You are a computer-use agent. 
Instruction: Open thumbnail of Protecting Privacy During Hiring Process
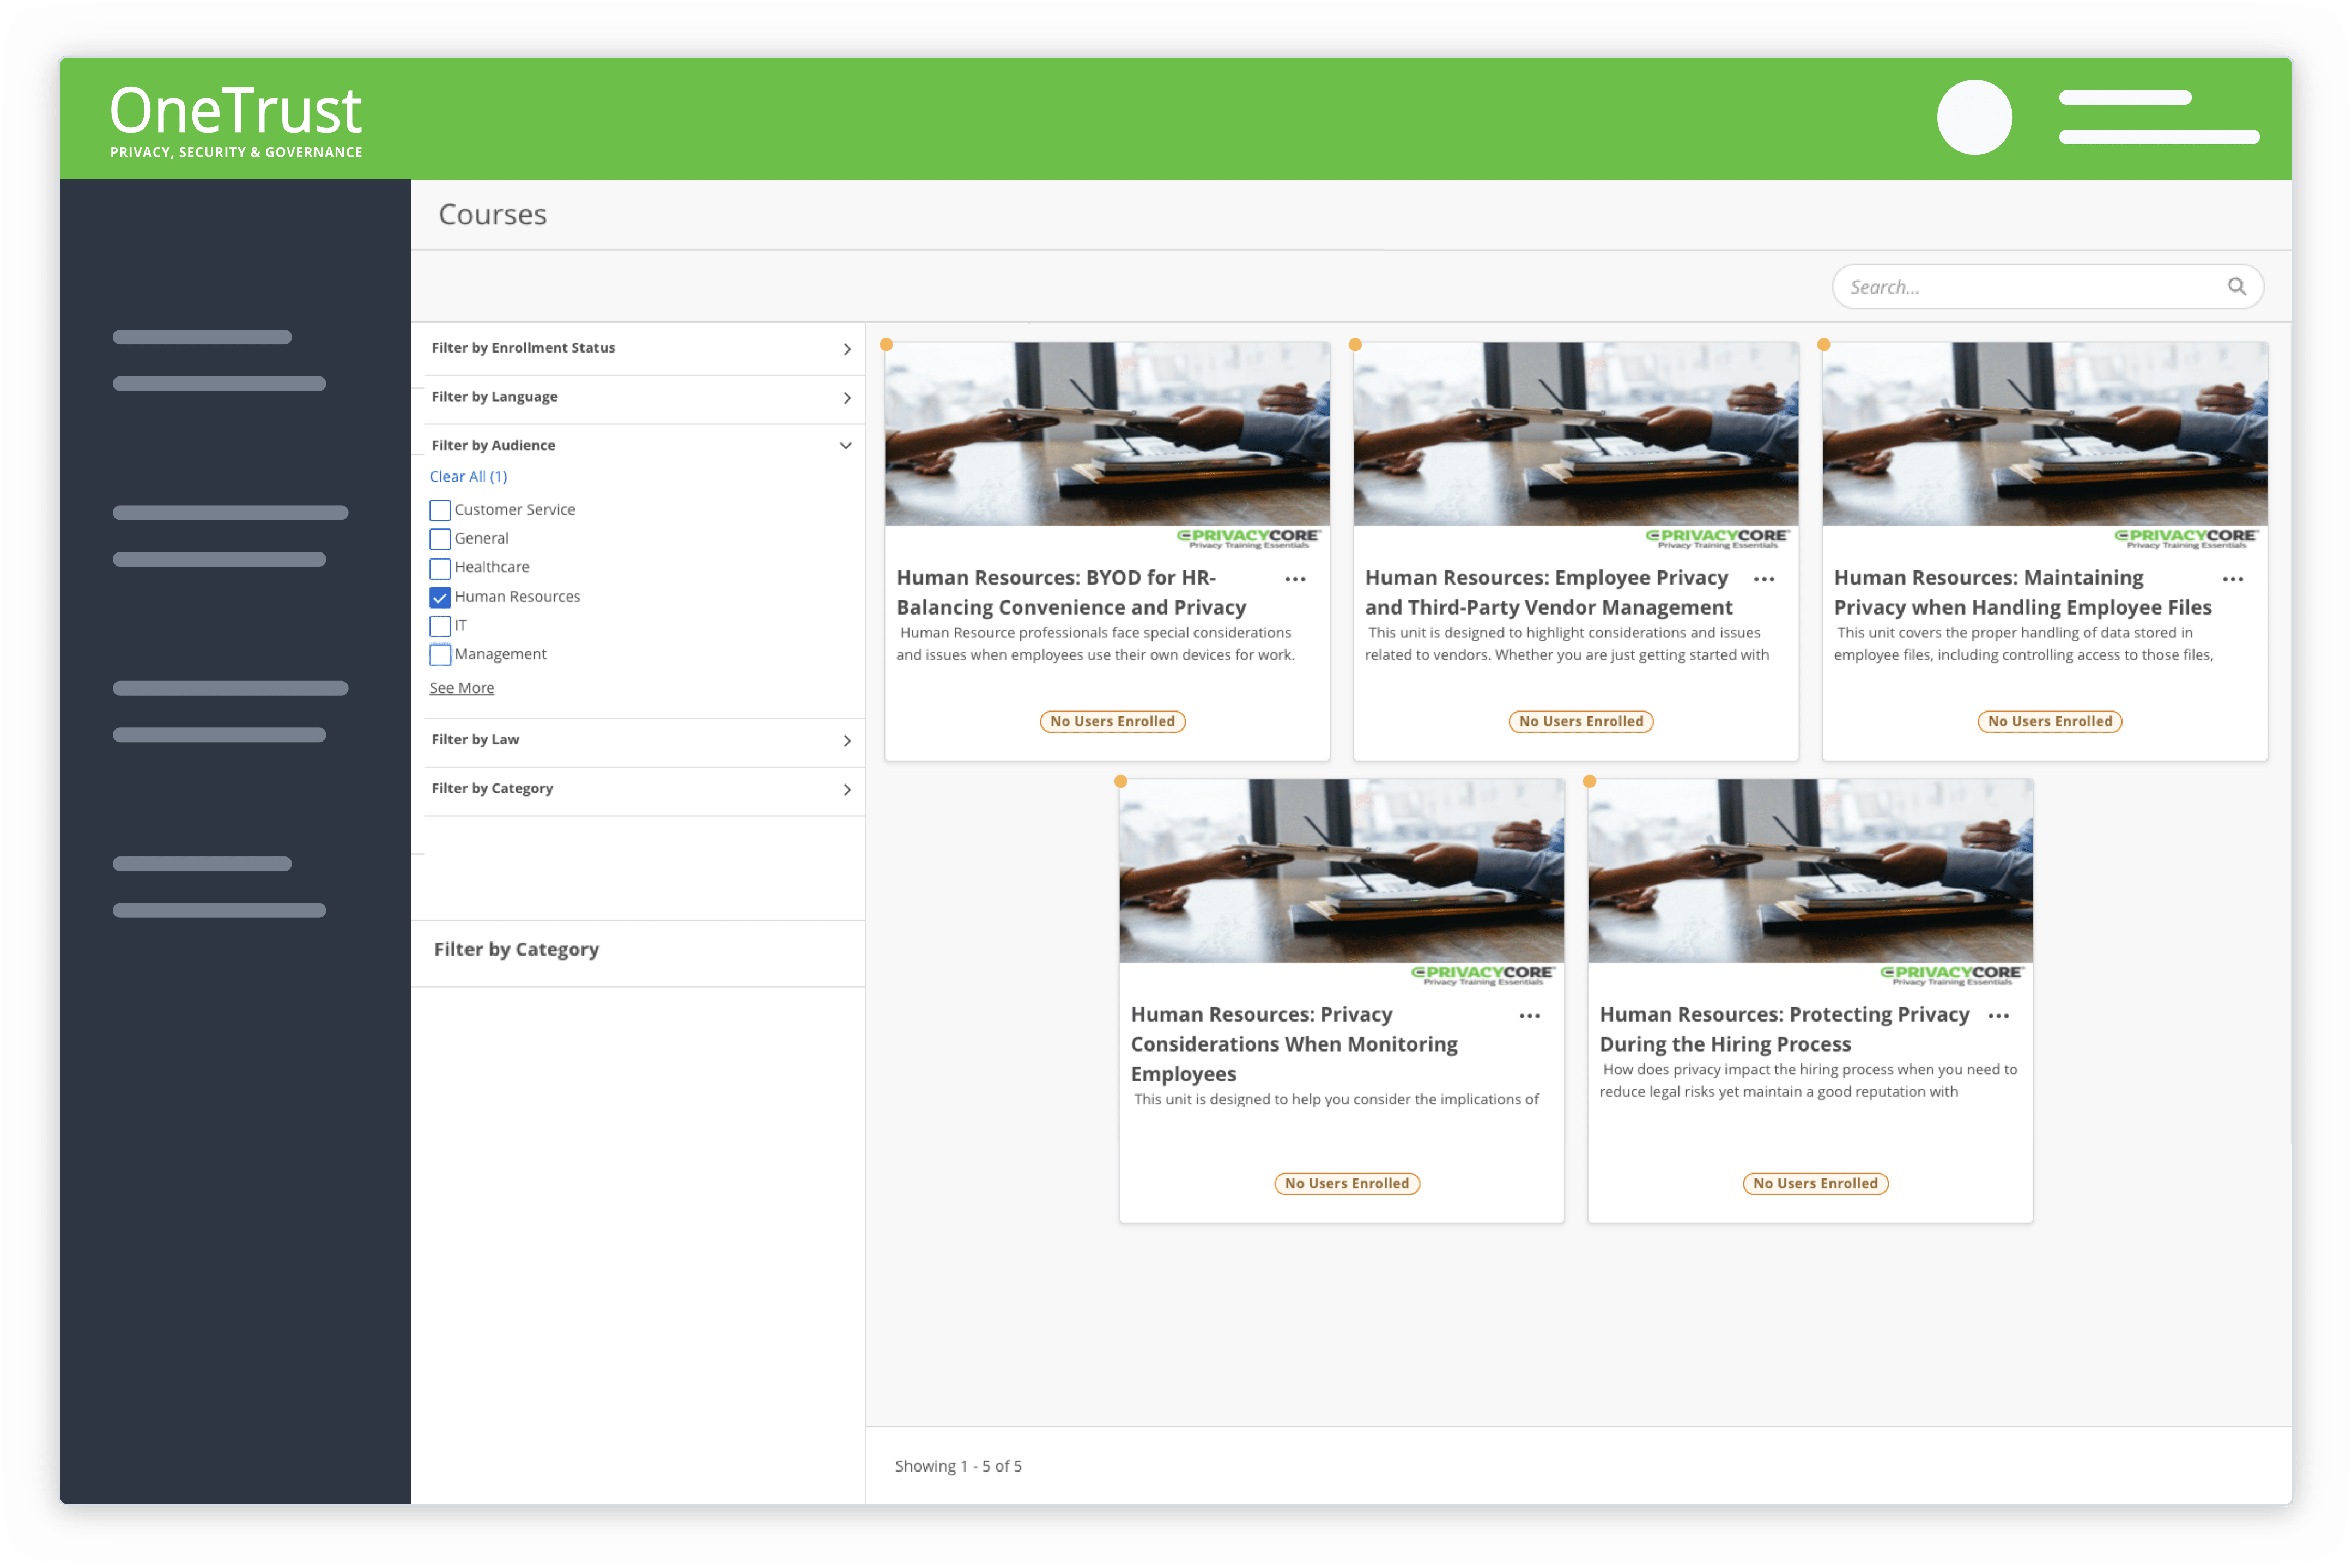pyautogui.click(x=1810, y=871)
